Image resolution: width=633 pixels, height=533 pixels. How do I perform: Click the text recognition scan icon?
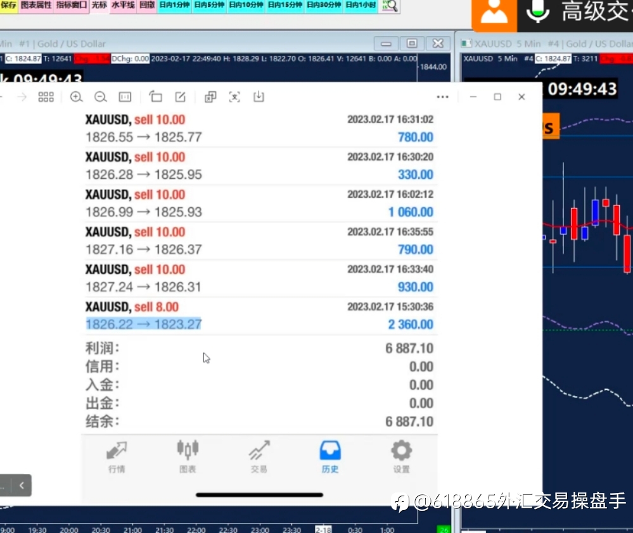pos(234,97)
